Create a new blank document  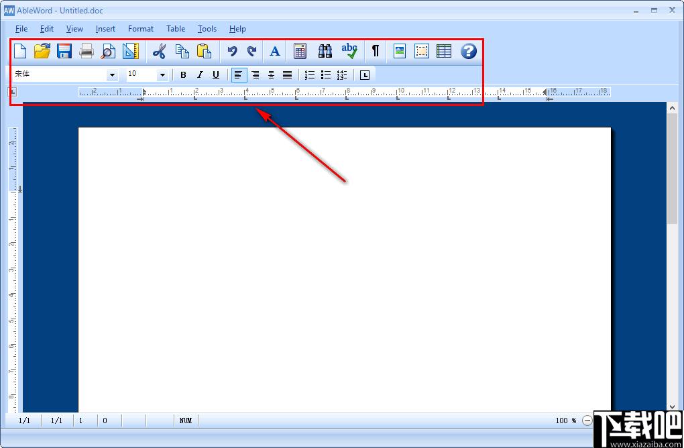pos(20,51)
